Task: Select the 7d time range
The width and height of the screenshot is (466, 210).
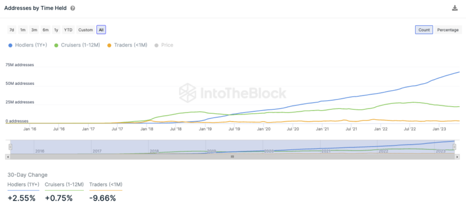Action: click(12, 30)
